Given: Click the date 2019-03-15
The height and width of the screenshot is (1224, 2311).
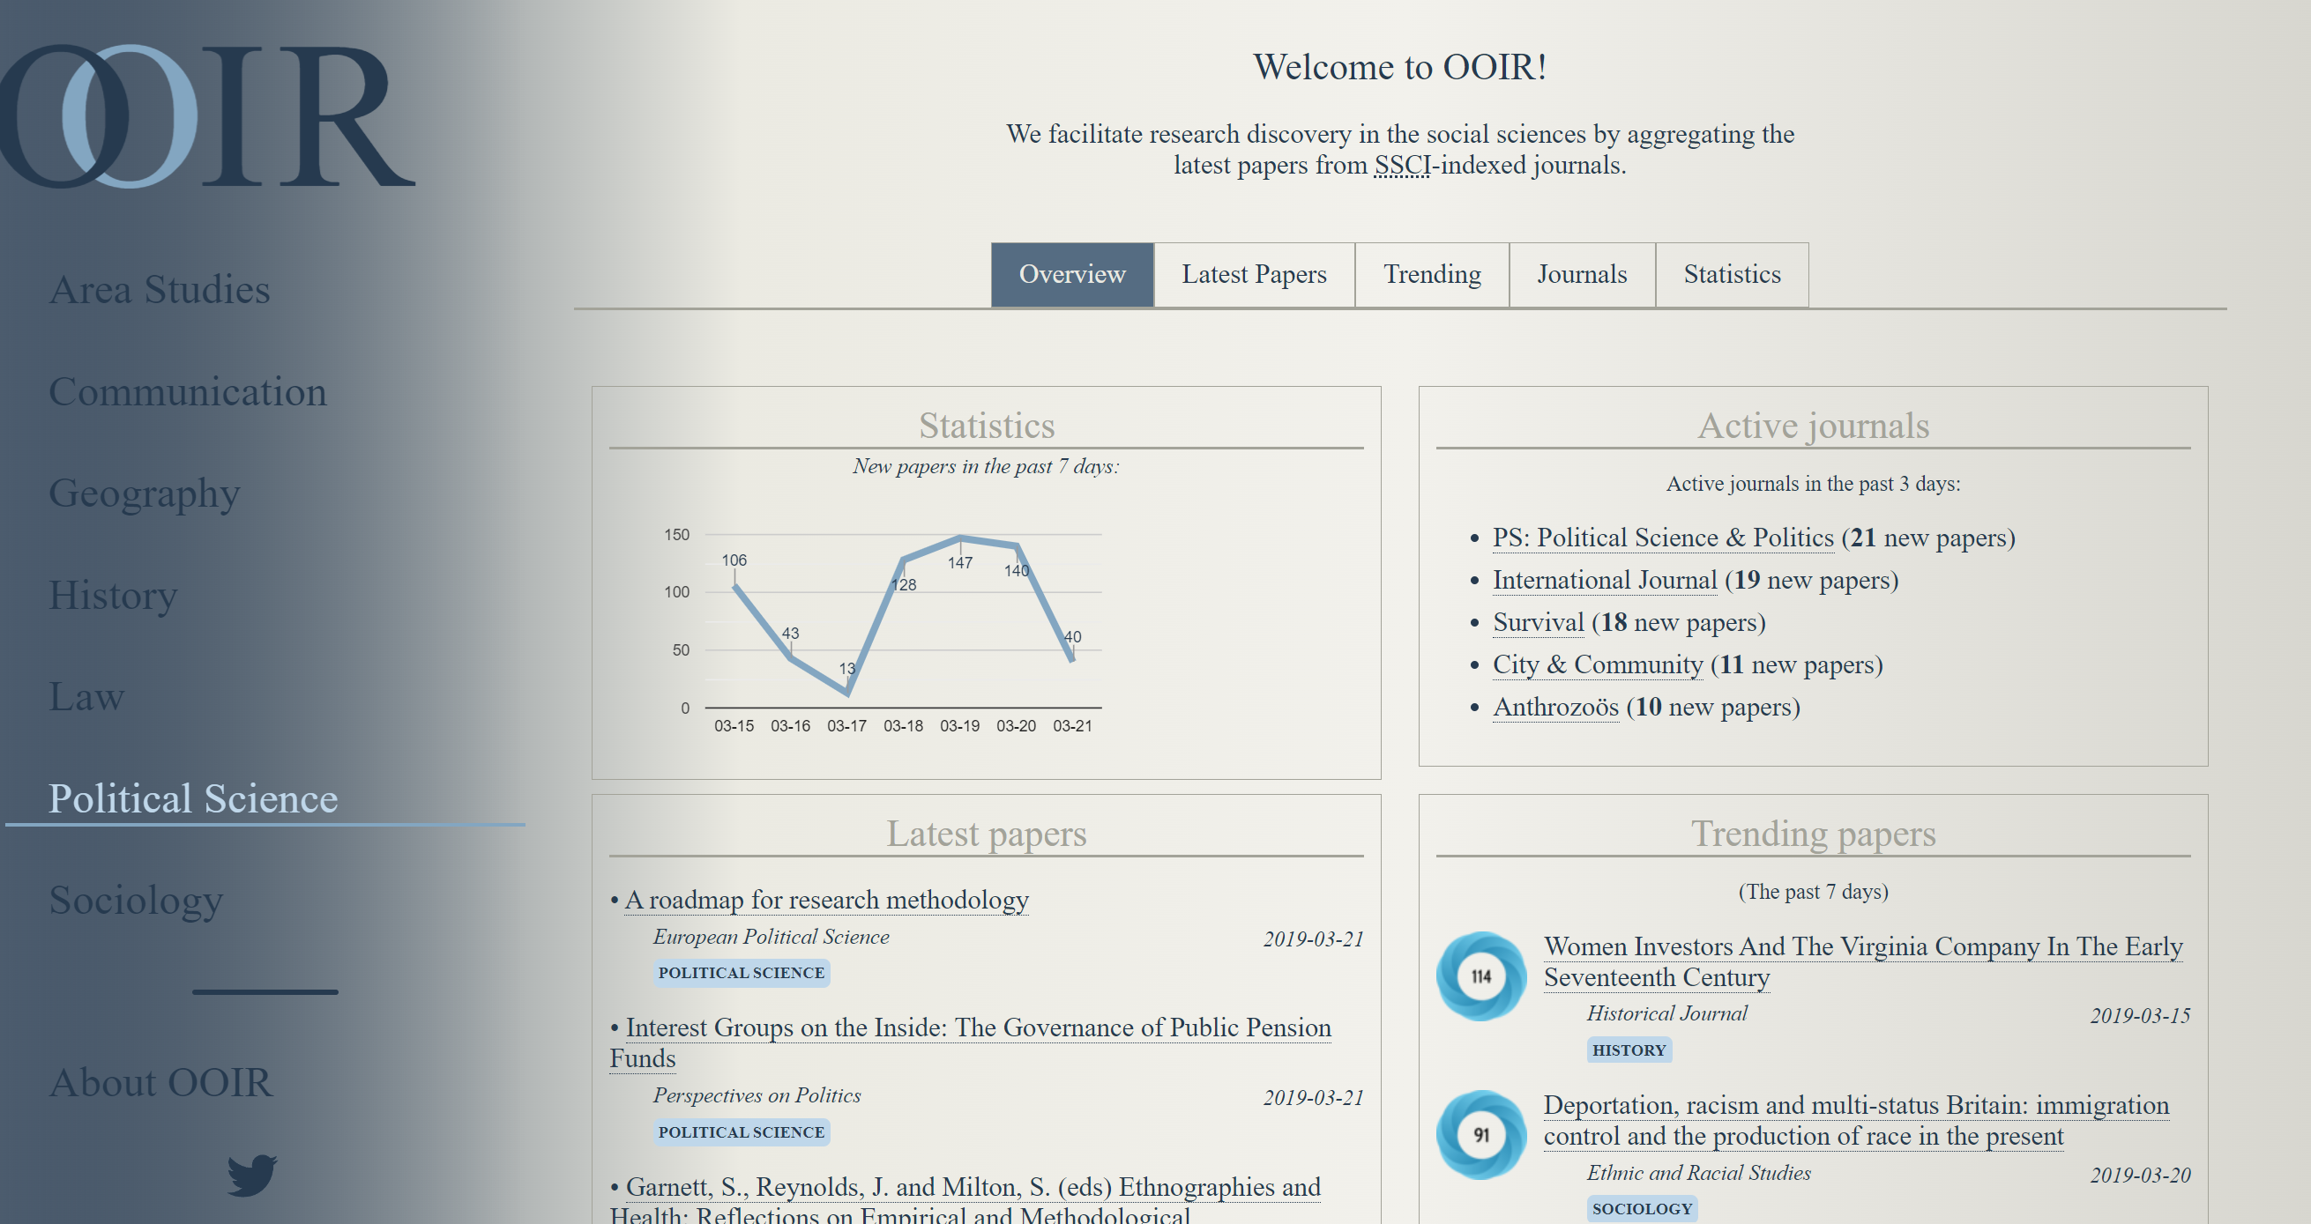Looking at the screenshot, I should coord(2140,1016).
